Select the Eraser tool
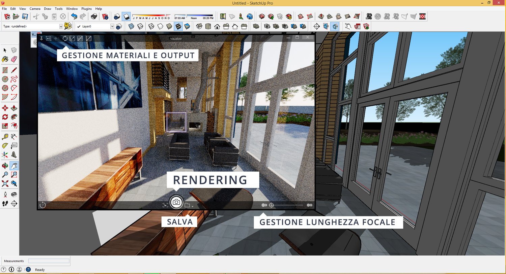Viewport: 506px width, 274px height. (x=14, y=59)
